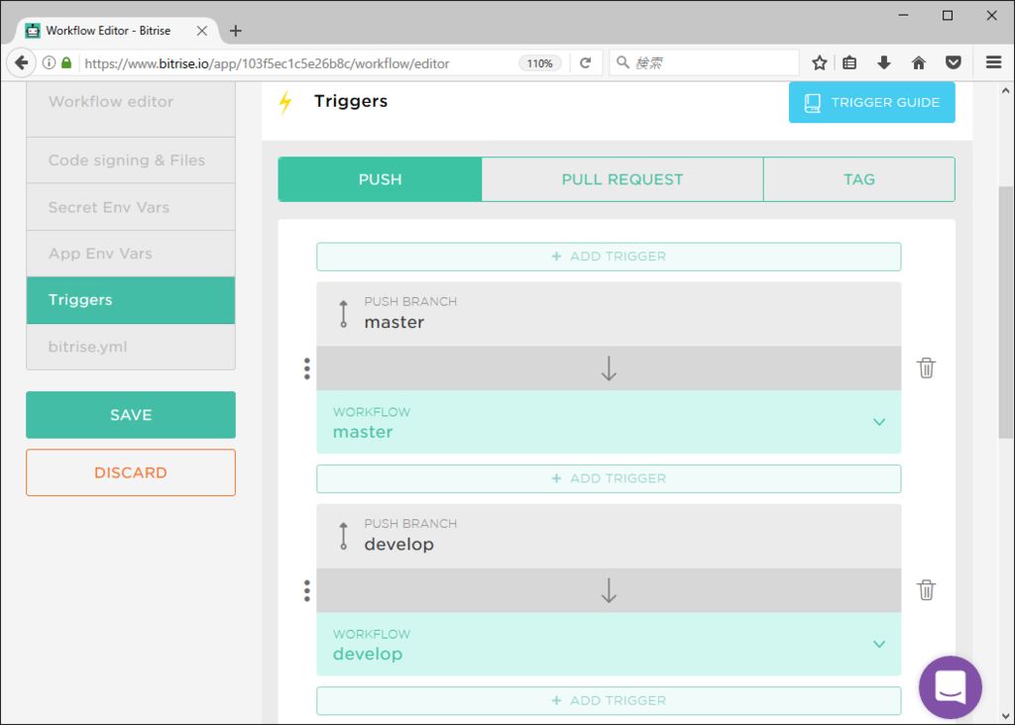Switch to the PULL REQUEST tab
This screenshot has height=725, width=1015.
point(622,179)
